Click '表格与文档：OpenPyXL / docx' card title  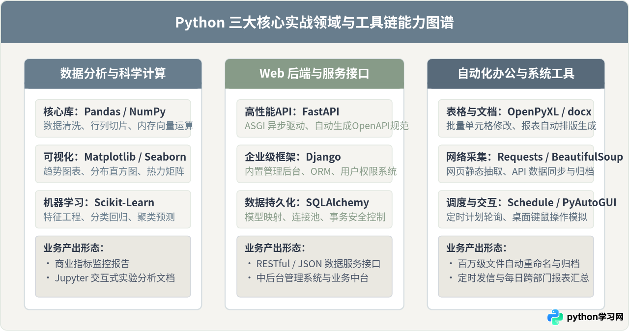point(519,111)
